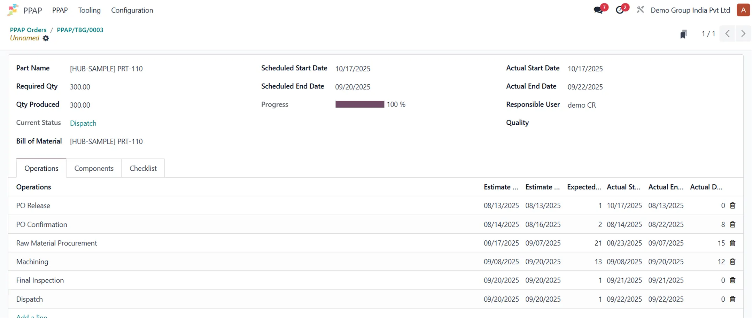Open the activities clock icon

pyautogui.click(x=620, y=10)
